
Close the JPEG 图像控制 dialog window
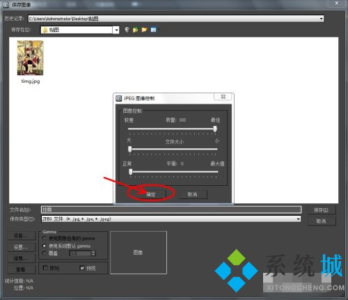pos(223,97)
